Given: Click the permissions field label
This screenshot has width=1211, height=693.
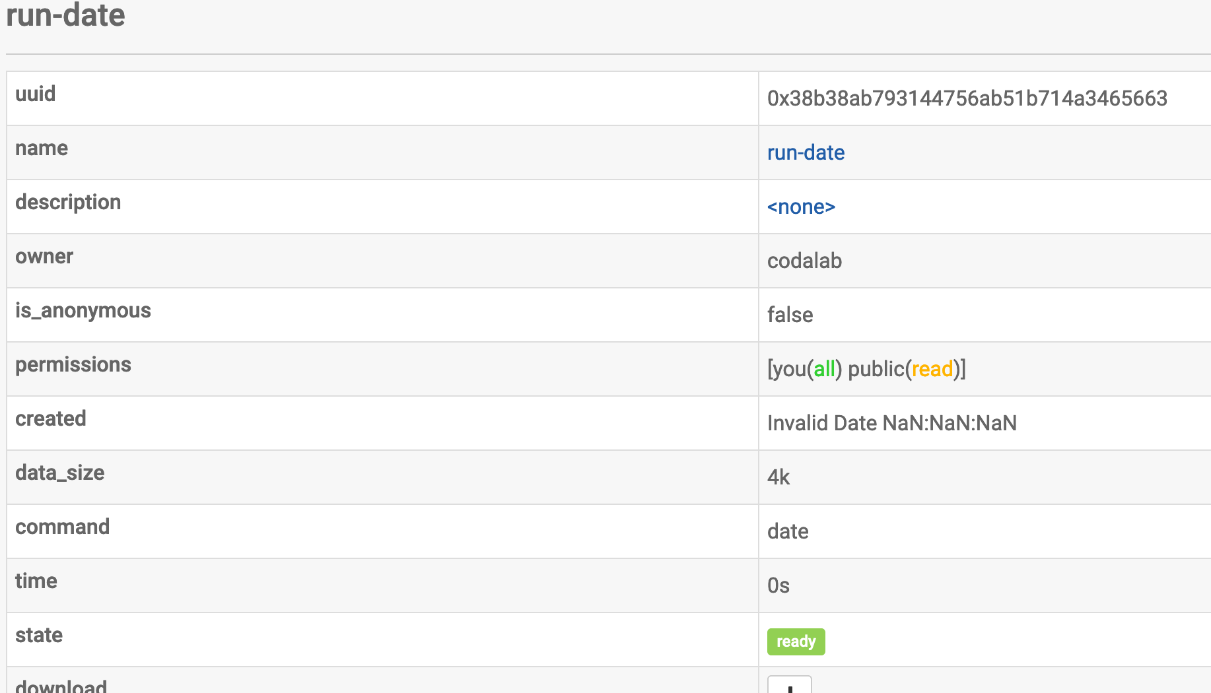Looking at the screenshot, I should (73, 364).
